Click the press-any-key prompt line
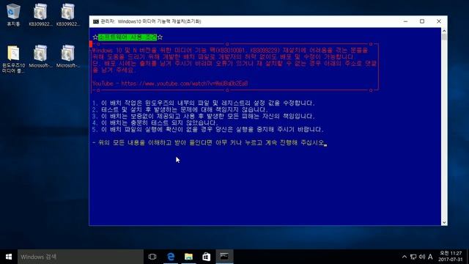 click(x=210, y=143)
